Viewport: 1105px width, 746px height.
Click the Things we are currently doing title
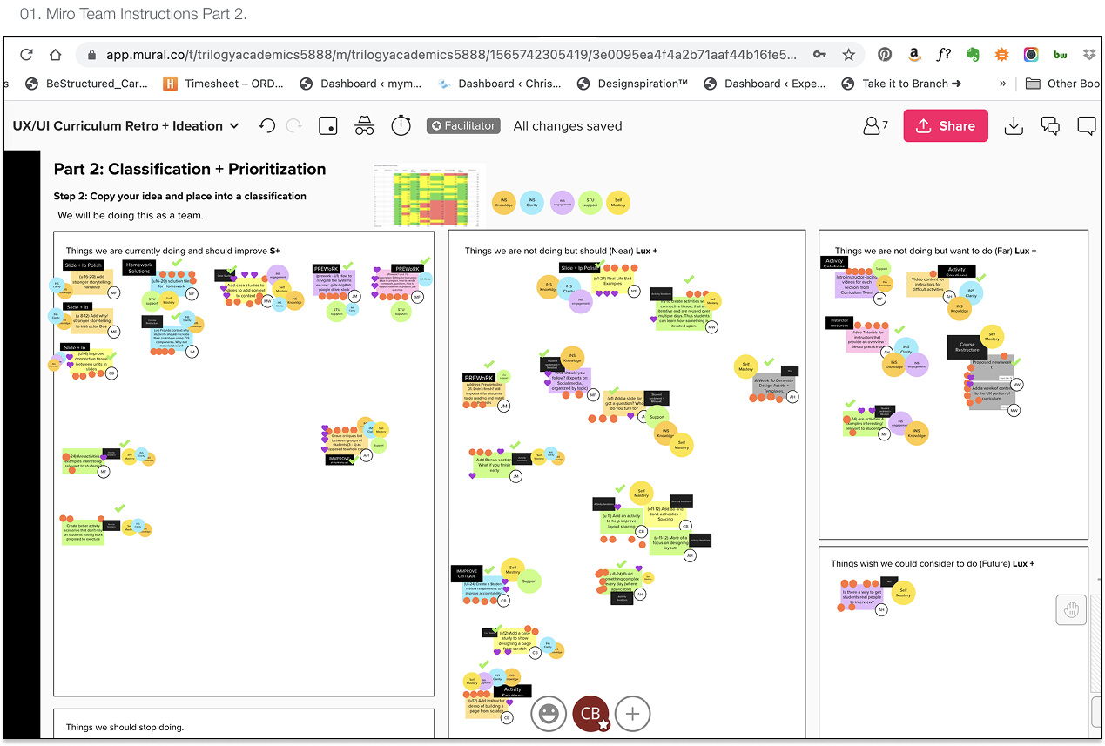point(172,251)
